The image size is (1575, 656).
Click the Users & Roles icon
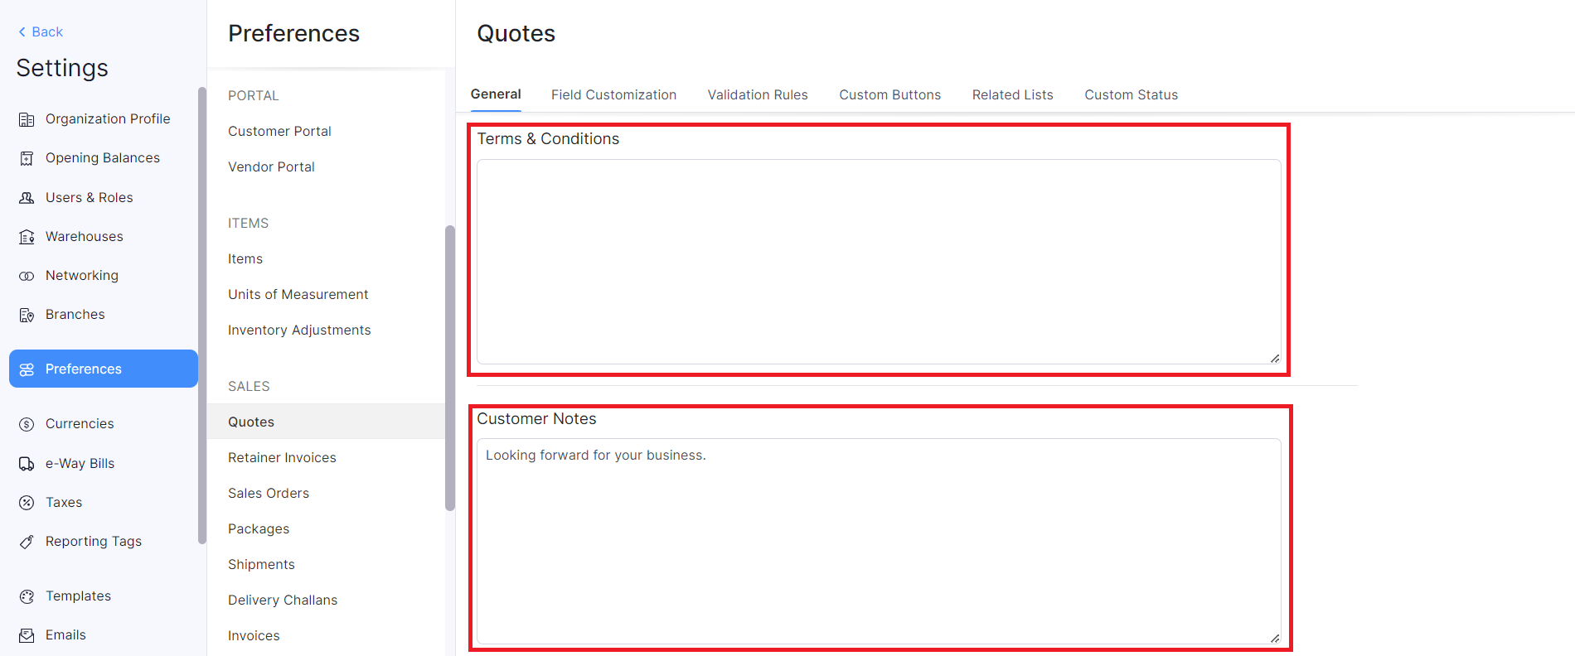click(27, 198)
